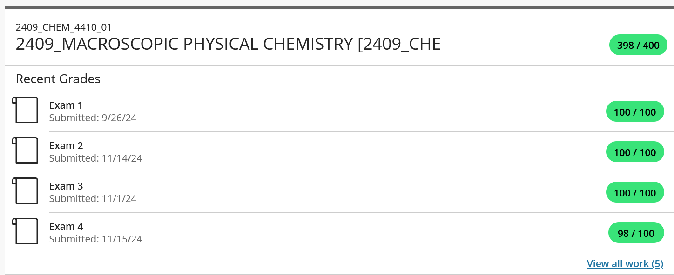Select the Exam 4 title
Image resolution: width=674 pixels, height=275 pixels.
coord(66,227)
